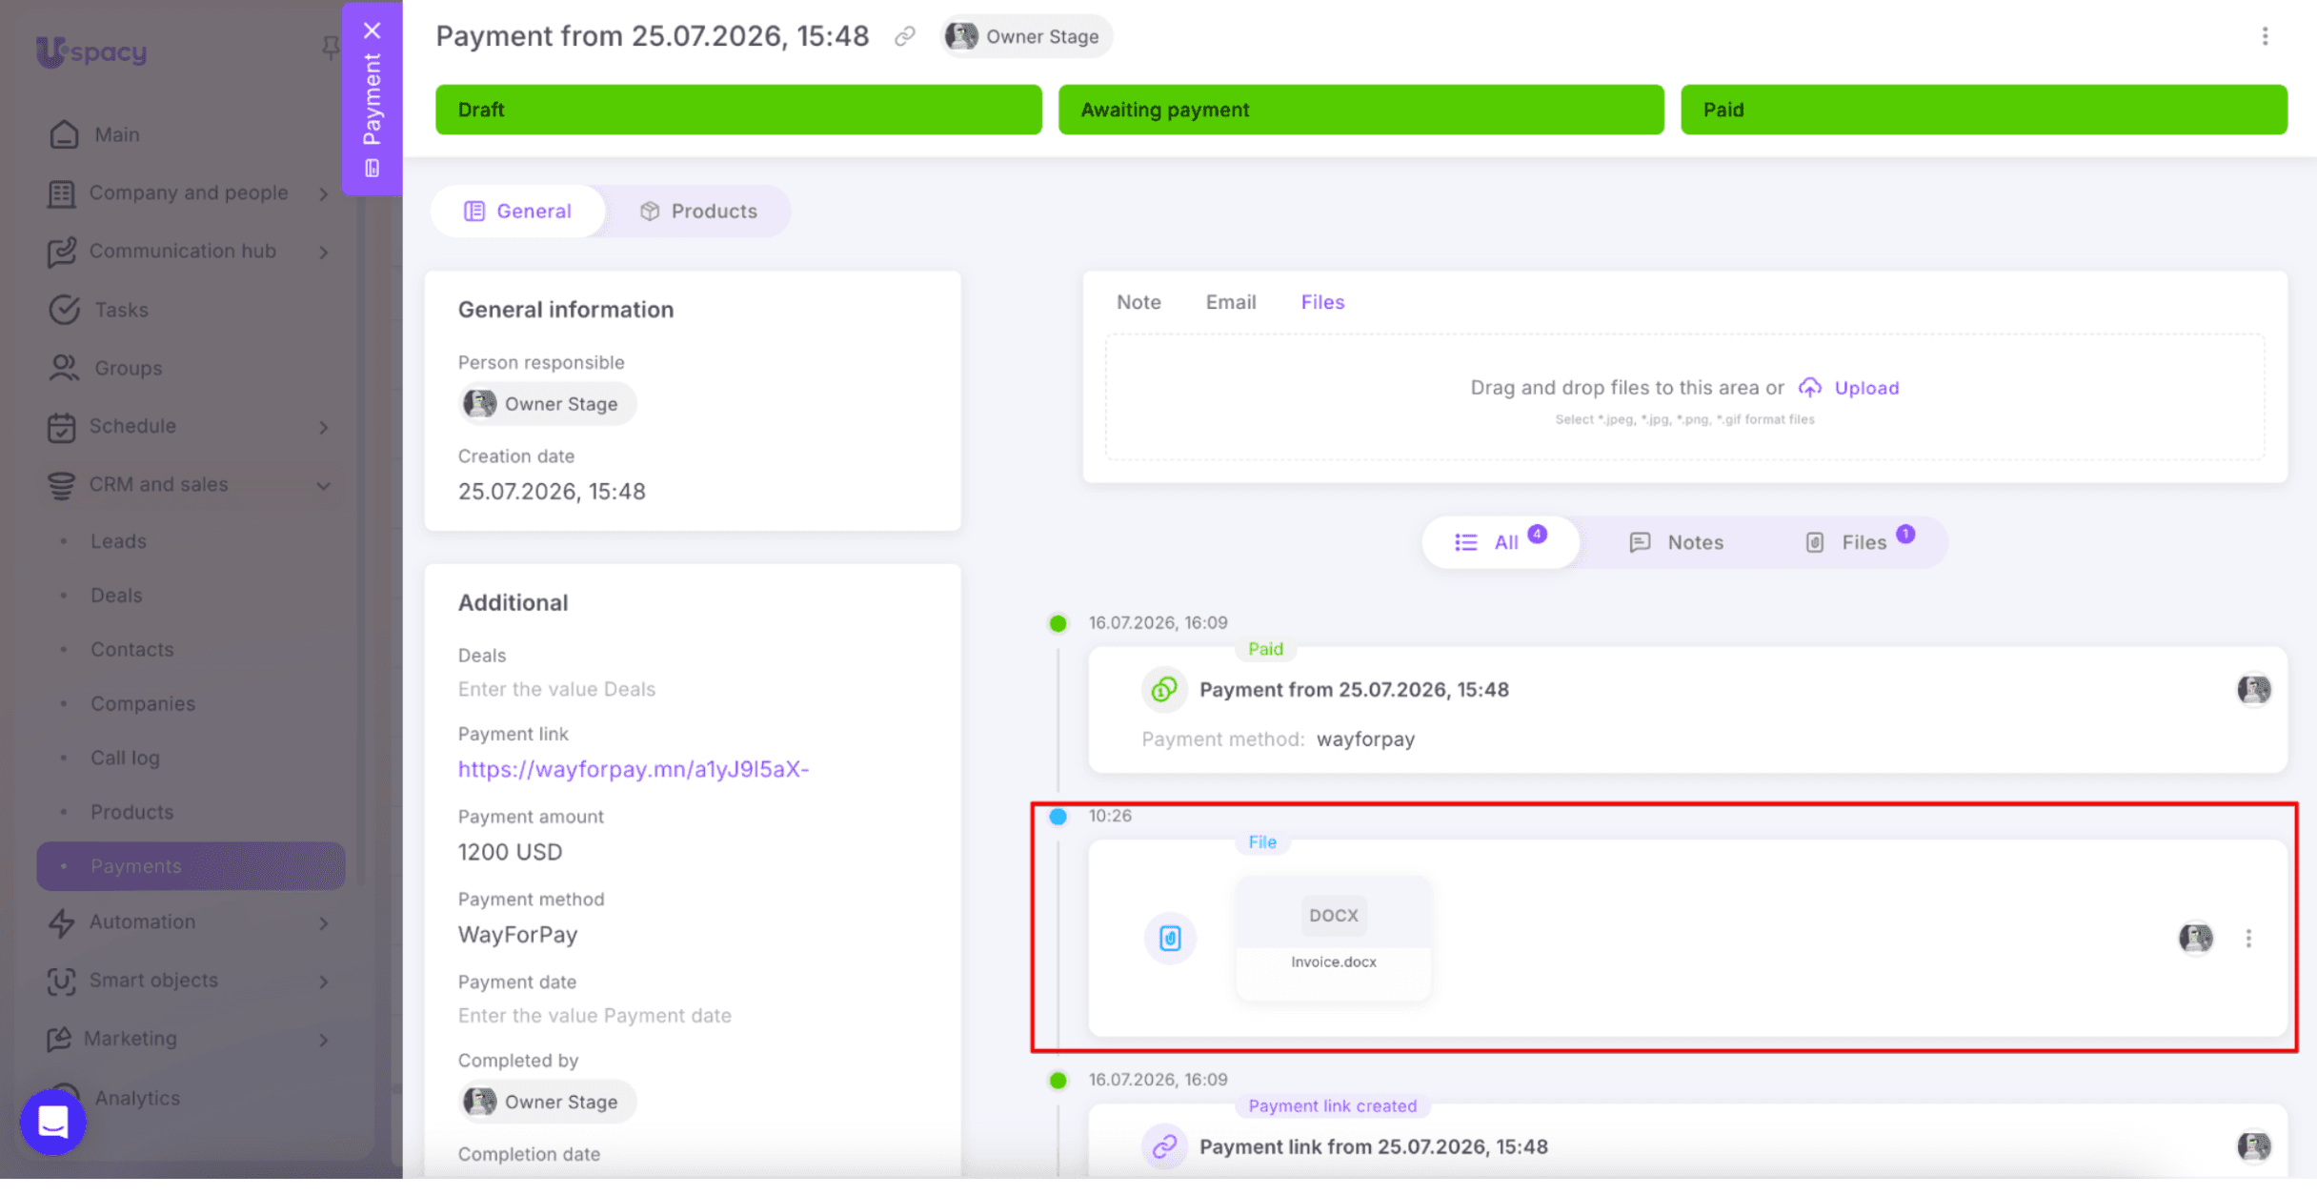The height and width of the screenshot is (1195, 2317).
Task: Click the Paid entry payment icon
Action: [x=1164, y=689]
